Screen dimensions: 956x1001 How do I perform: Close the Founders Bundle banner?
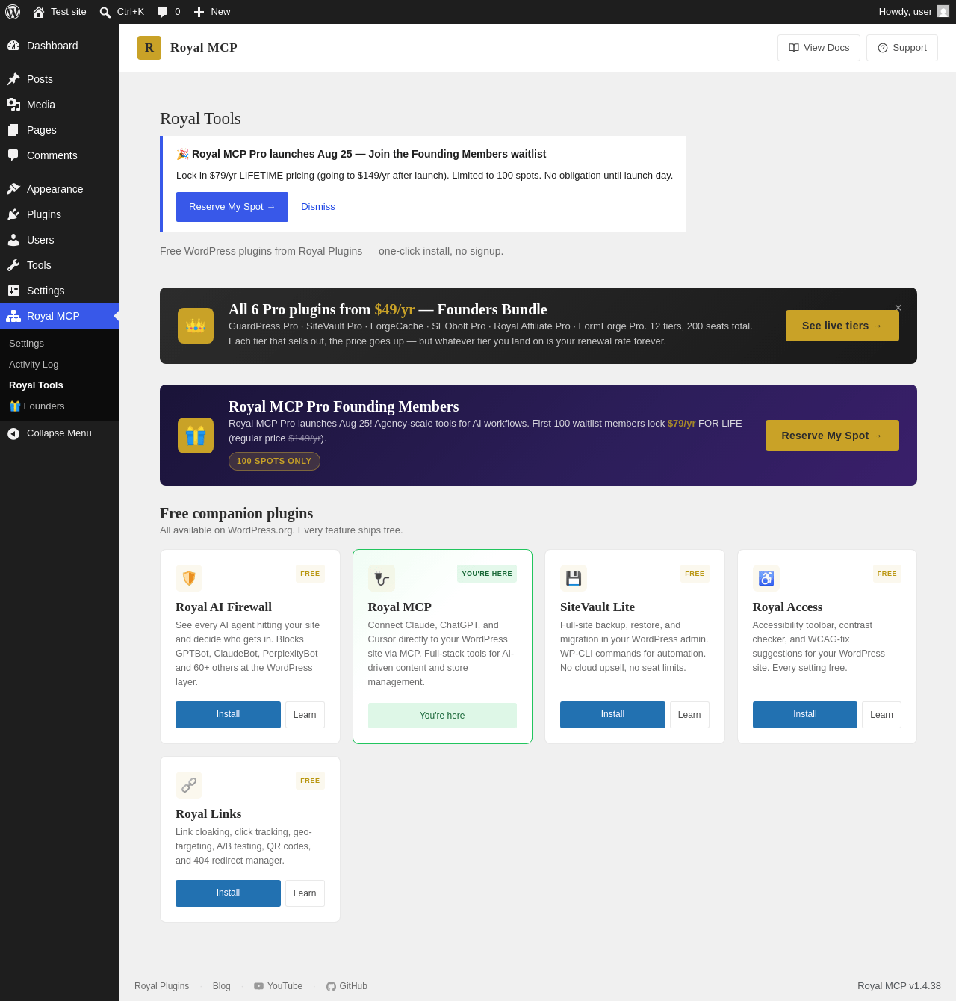pos(898,308)
